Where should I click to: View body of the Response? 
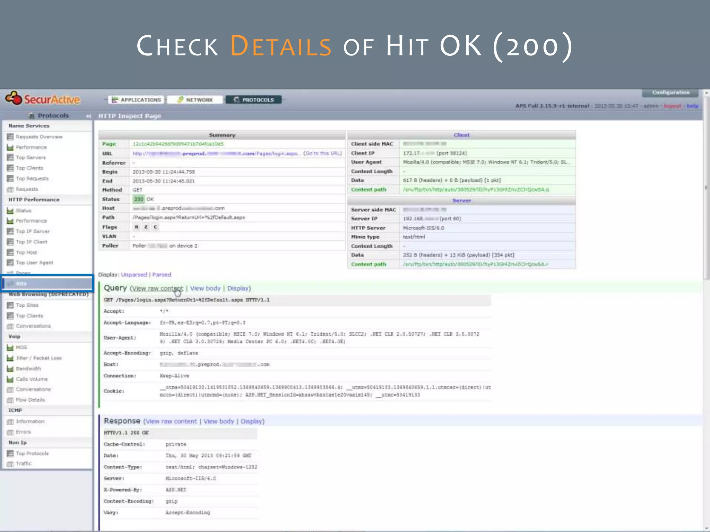[219, 422]
